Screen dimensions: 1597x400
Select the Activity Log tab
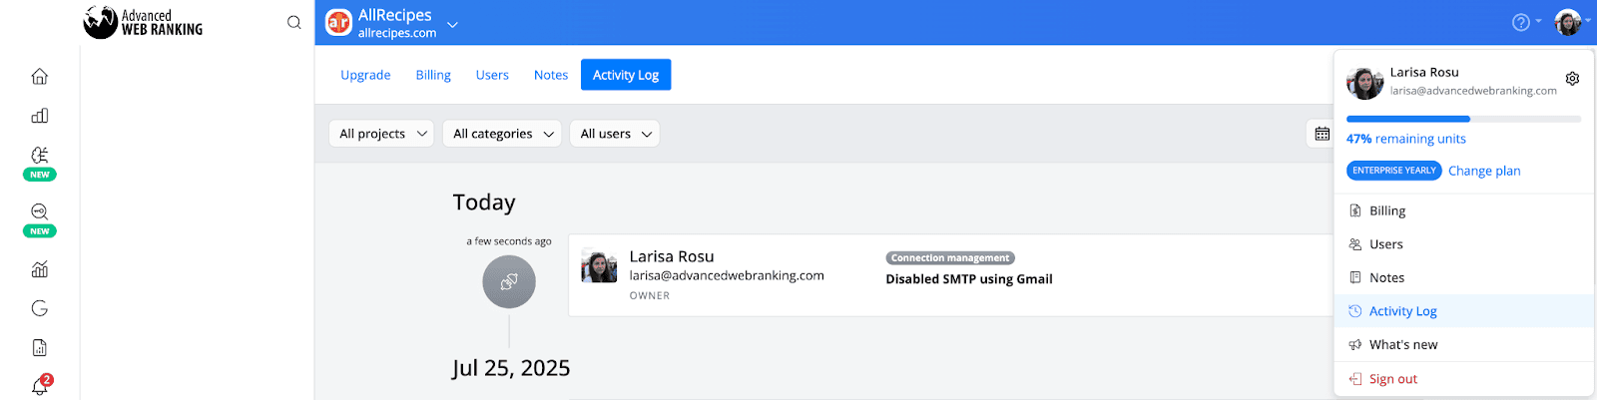626,75
